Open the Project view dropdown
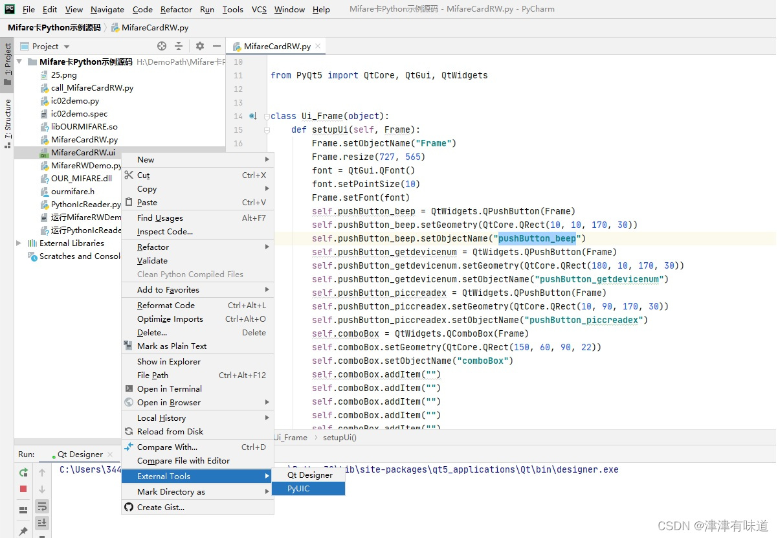778x538 pixels. 67,47
